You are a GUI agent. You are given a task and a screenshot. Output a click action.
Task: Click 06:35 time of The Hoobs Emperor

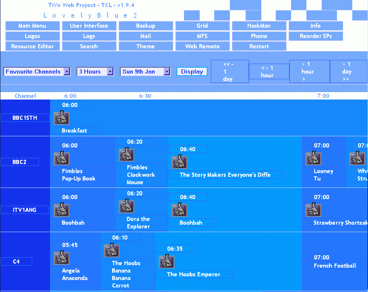coord(175,249)
